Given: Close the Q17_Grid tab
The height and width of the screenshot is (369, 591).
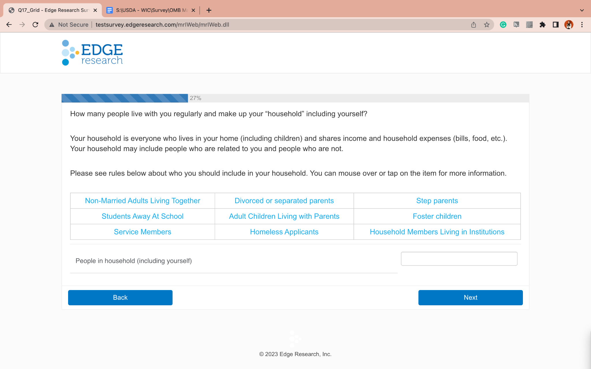Looking at the screenshot, I should [x=95, y=10].
